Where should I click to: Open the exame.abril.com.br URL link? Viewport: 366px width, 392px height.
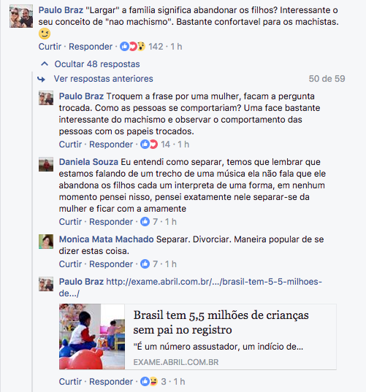click(x=191, y=288)
